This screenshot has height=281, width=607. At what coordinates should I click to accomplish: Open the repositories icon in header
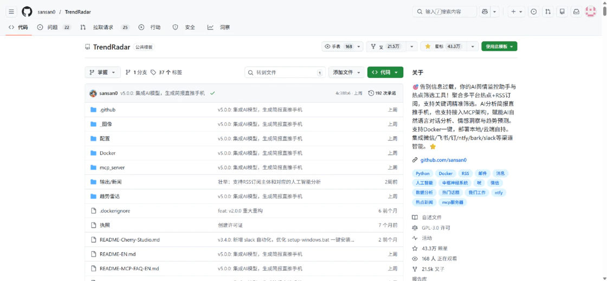562,11
